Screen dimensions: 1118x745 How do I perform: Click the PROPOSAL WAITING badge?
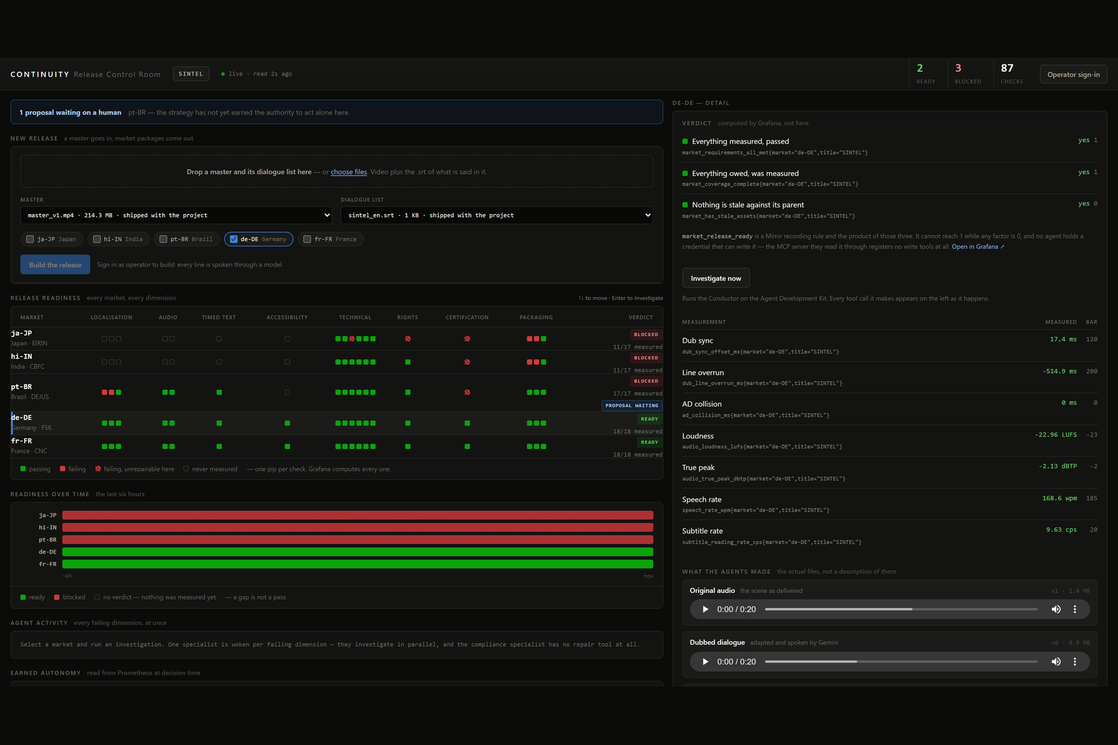[x=632, y=405]
